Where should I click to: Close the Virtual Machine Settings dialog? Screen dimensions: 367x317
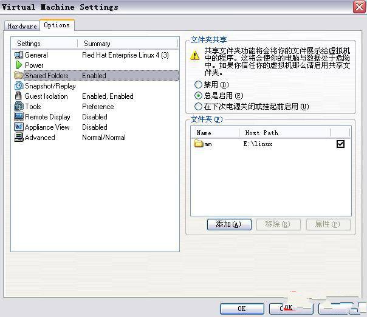(x=359, y=7)
